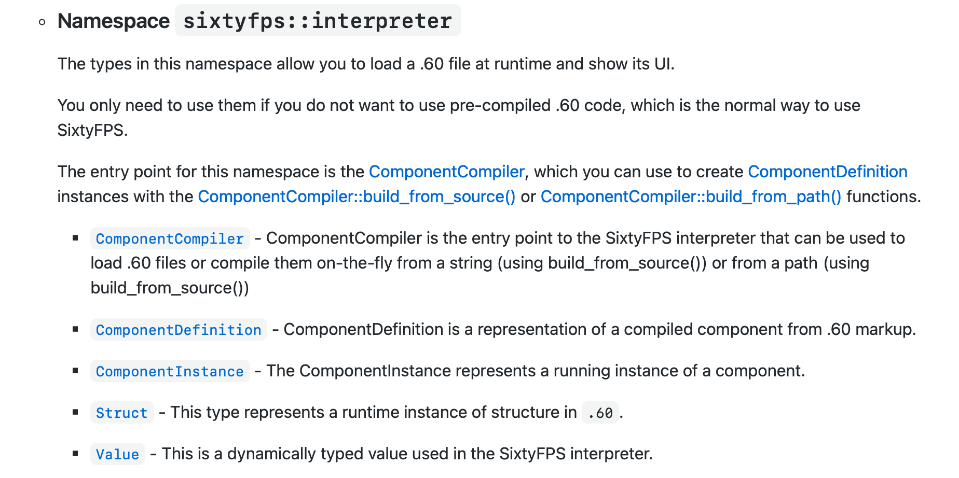Click the sixtyfps::interpreter code heading
The image size is (959, 478).
[318, 21]
